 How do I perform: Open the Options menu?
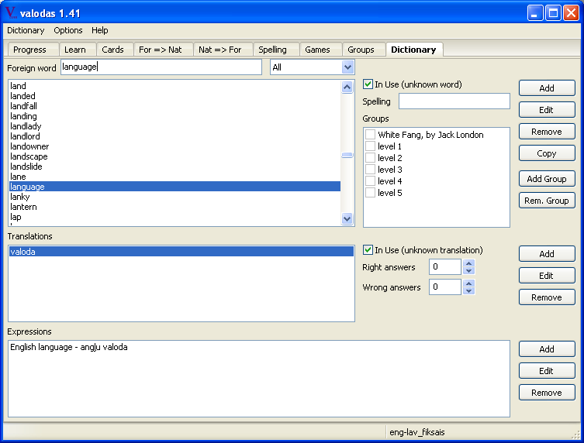[x=68, y=30]
